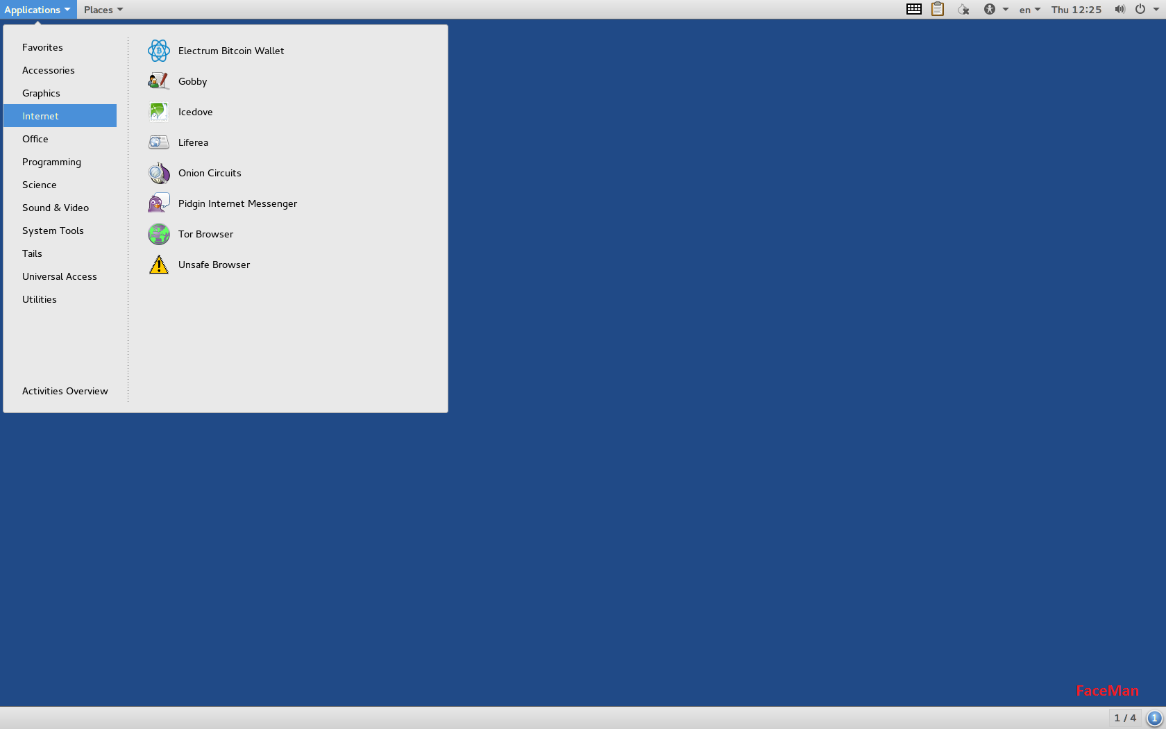Screen dimensions: 1166x729
Task: Open the Tails category
Action: (60, 253)
